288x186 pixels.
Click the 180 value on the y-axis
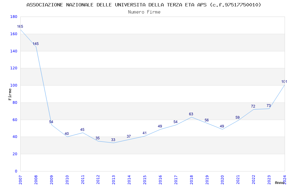click(14, 17)
